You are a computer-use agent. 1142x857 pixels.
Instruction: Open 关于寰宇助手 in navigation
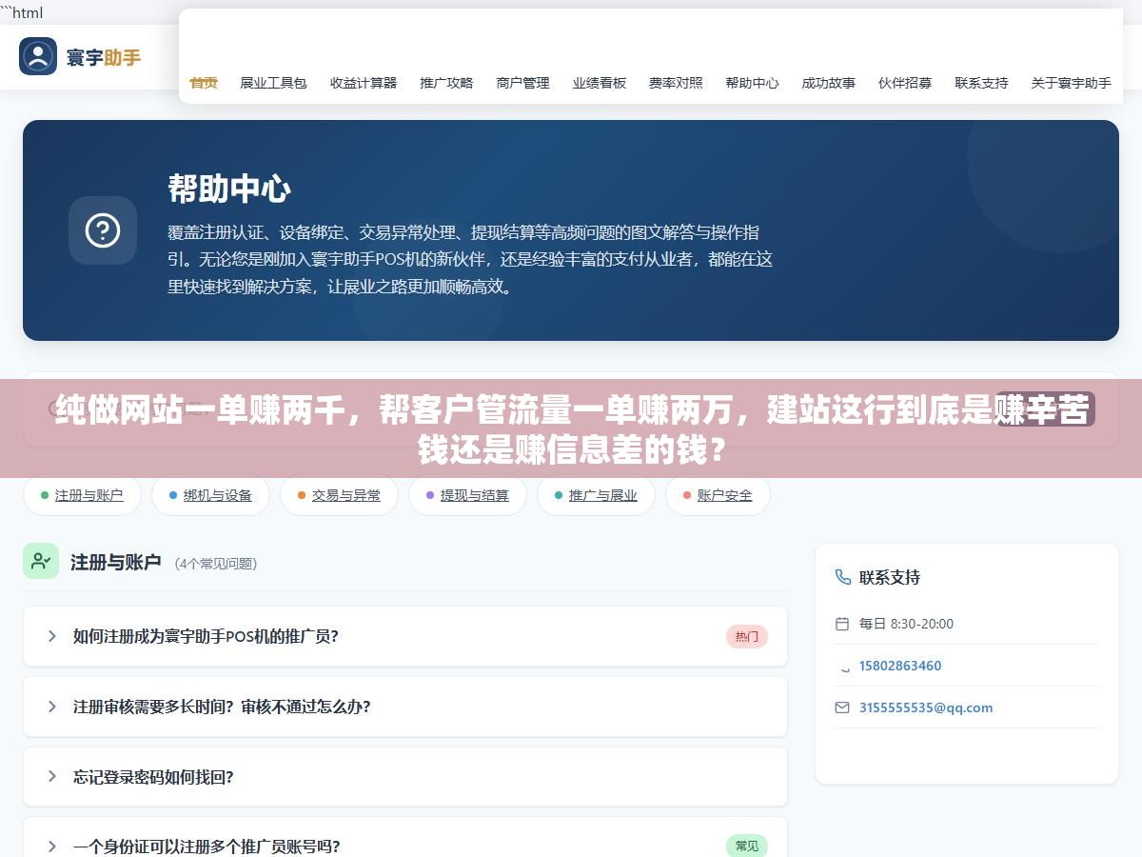(x=1071, y=83)
